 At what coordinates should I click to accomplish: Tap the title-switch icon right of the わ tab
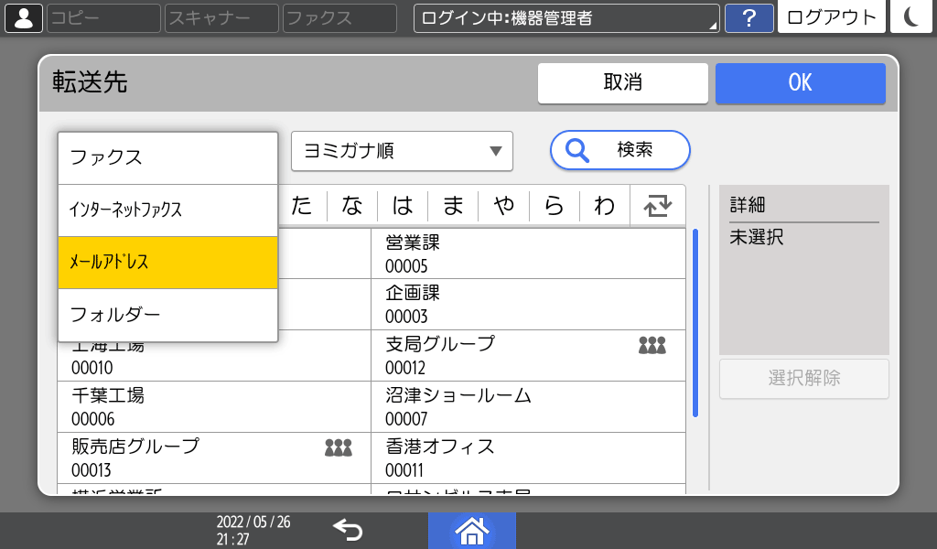(656, 205)
